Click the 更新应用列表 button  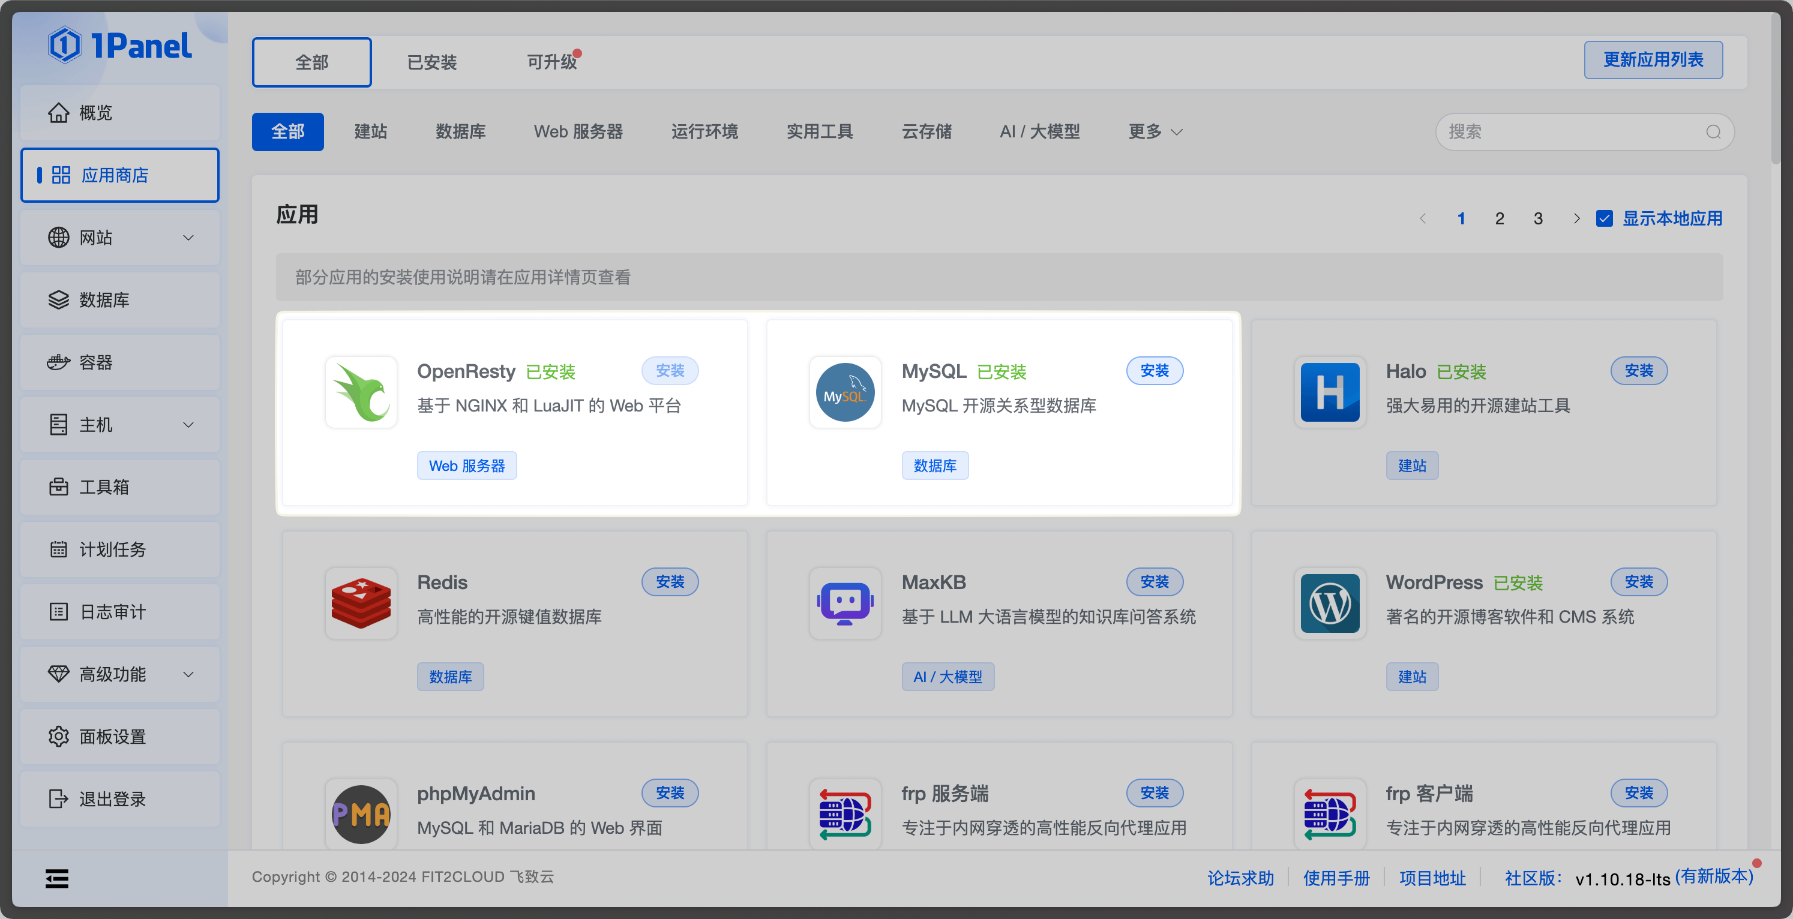(1653, 59)
